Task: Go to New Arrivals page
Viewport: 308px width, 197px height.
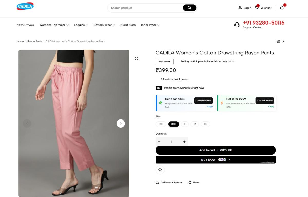Action: [25, 25]
